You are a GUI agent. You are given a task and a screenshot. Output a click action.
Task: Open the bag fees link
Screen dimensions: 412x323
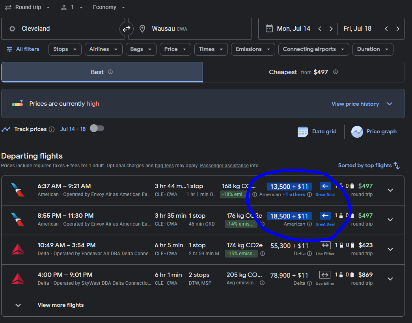164,166
